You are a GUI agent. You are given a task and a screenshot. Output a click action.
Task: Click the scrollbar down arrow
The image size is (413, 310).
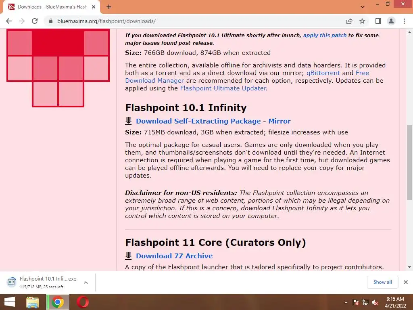[409, 267]
